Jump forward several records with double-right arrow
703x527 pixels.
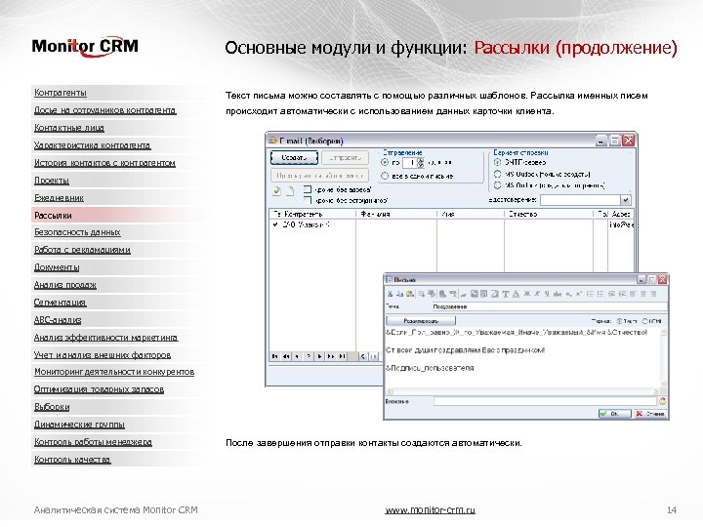point(330,356)
